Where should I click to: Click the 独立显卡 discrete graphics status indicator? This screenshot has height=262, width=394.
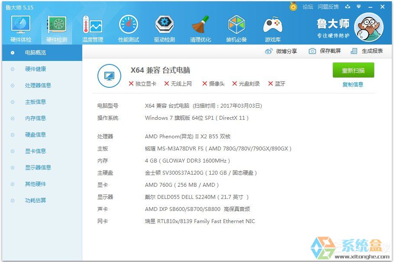142,84
